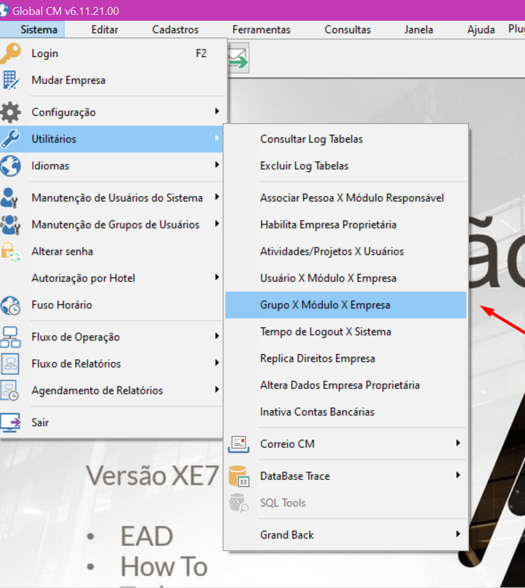The image size is (525, 588).
Task: Select the Sair entry
Action: coord(112,423)
